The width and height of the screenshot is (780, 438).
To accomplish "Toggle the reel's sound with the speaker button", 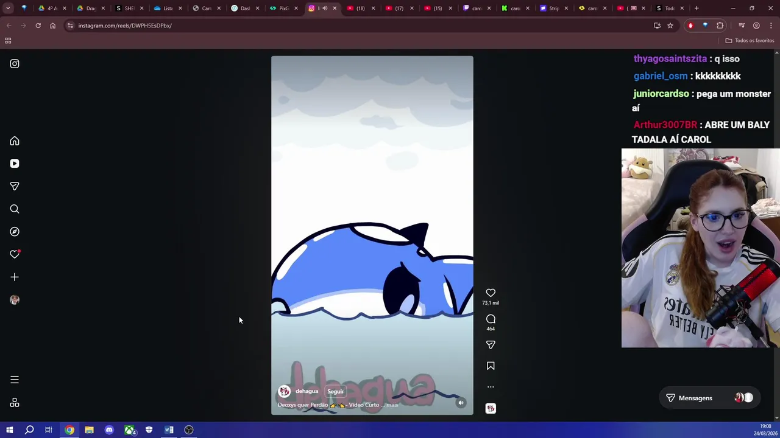I will (461, 403).
